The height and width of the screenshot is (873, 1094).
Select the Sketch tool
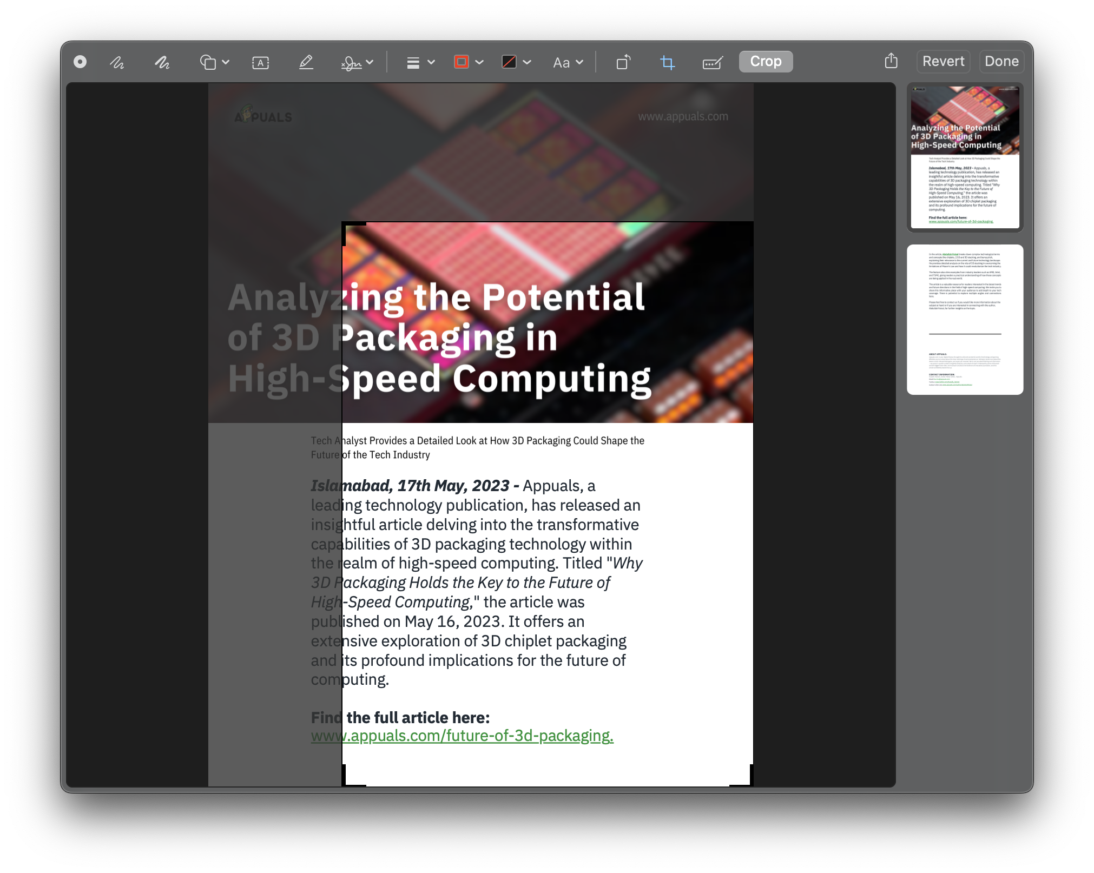click(x=116, y=62)
